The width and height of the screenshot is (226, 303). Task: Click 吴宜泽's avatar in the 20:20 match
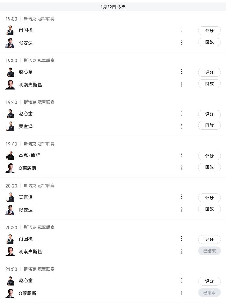[10, 197]
